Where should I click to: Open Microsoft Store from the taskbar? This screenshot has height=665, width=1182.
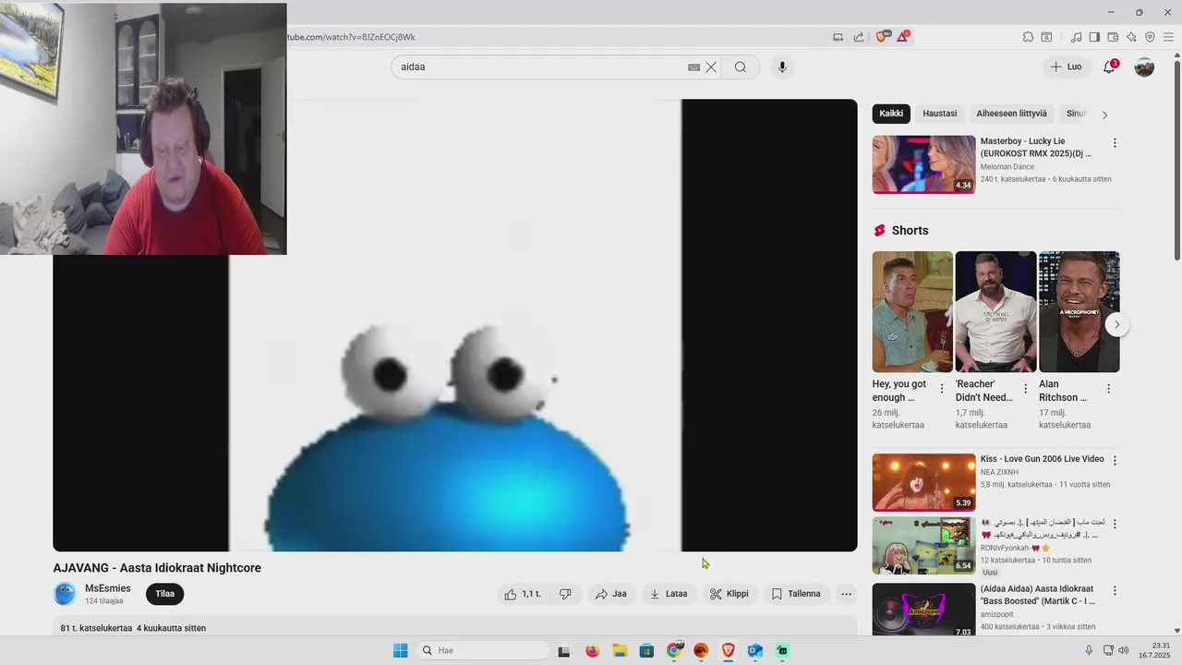pyautogui.click(x=646, y=650)
